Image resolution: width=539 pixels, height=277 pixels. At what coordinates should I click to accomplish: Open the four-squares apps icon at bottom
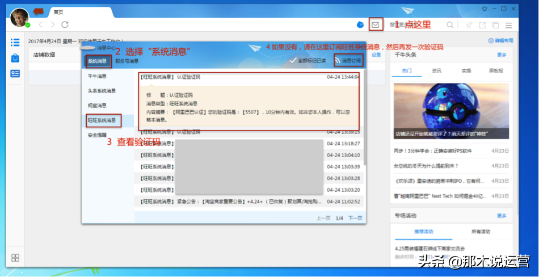tap(15, 258)
